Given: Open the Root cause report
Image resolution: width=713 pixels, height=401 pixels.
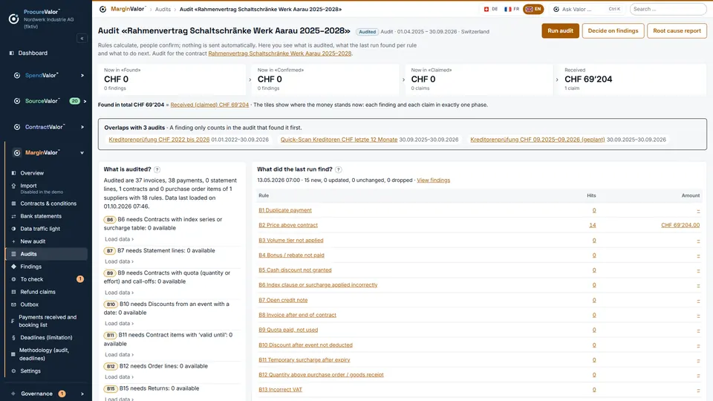Looking at the screenshot, I should pyautogui.click(x=677, y=31).
